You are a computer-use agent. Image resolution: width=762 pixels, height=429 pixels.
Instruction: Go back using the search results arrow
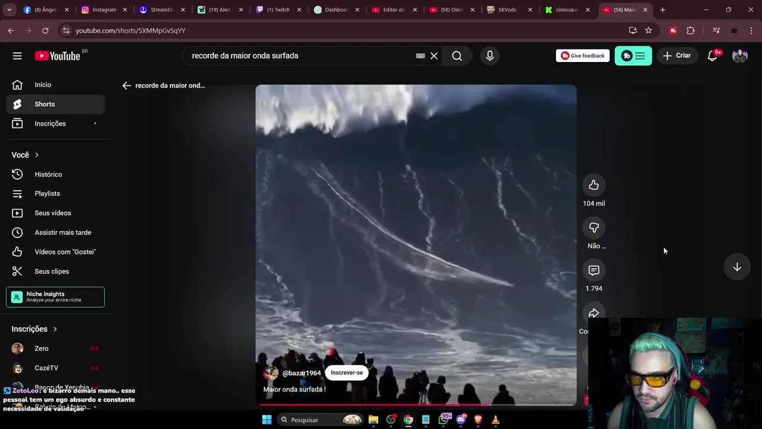pyautogui.click(x=126, y=85)
